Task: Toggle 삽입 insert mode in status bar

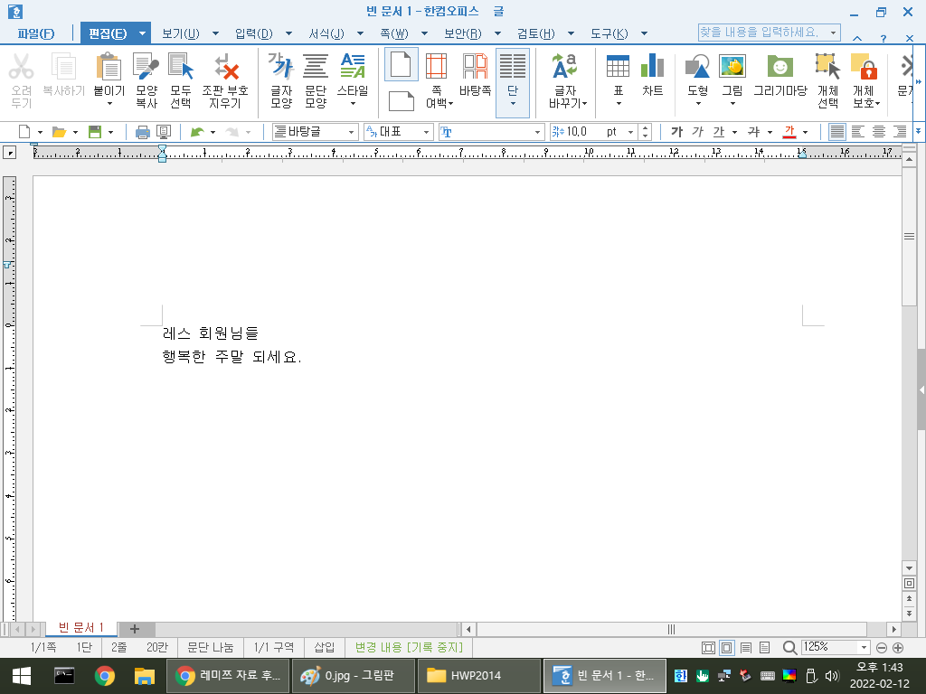Action: pyautogui.click(x=325, y=647)
